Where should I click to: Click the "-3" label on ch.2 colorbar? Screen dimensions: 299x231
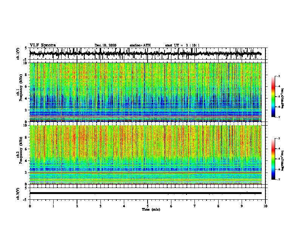[x=279, y=139]
